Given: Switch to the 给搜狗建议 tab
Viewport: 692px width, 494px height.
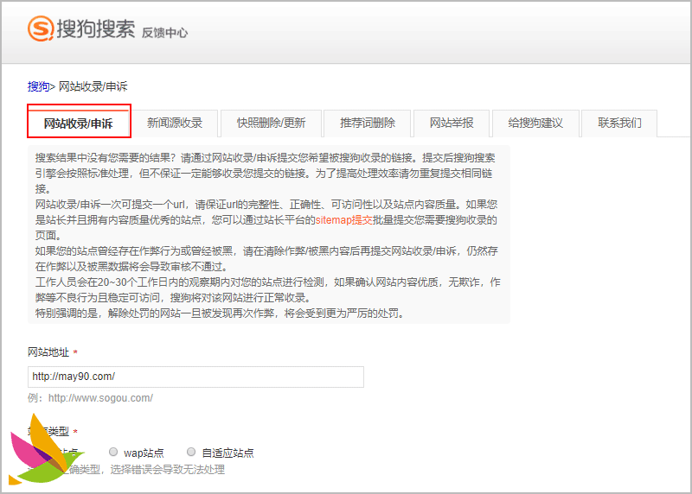Looking at the screenshot, I should pos(535,123).
